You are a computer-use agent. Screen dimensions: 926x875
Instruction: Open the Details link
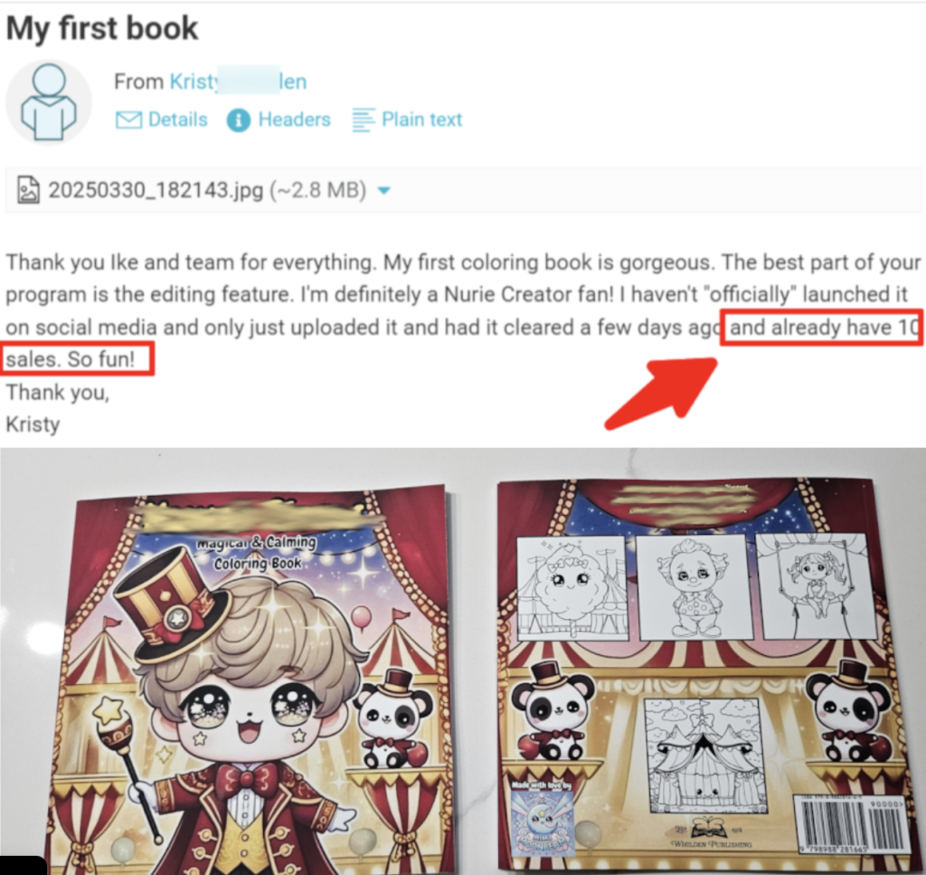click(x=178, y=119)
